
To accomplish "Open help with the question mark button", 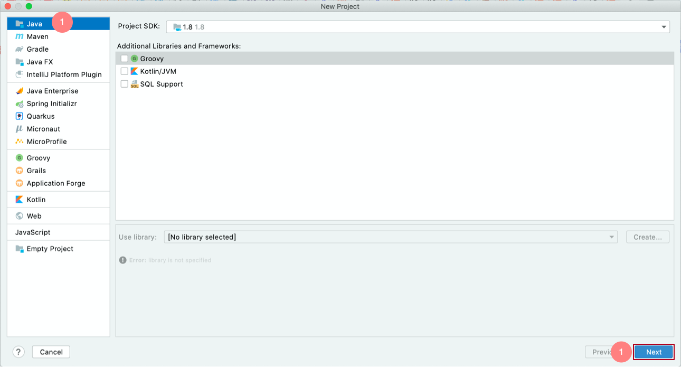I will click(x=18, y=352).
